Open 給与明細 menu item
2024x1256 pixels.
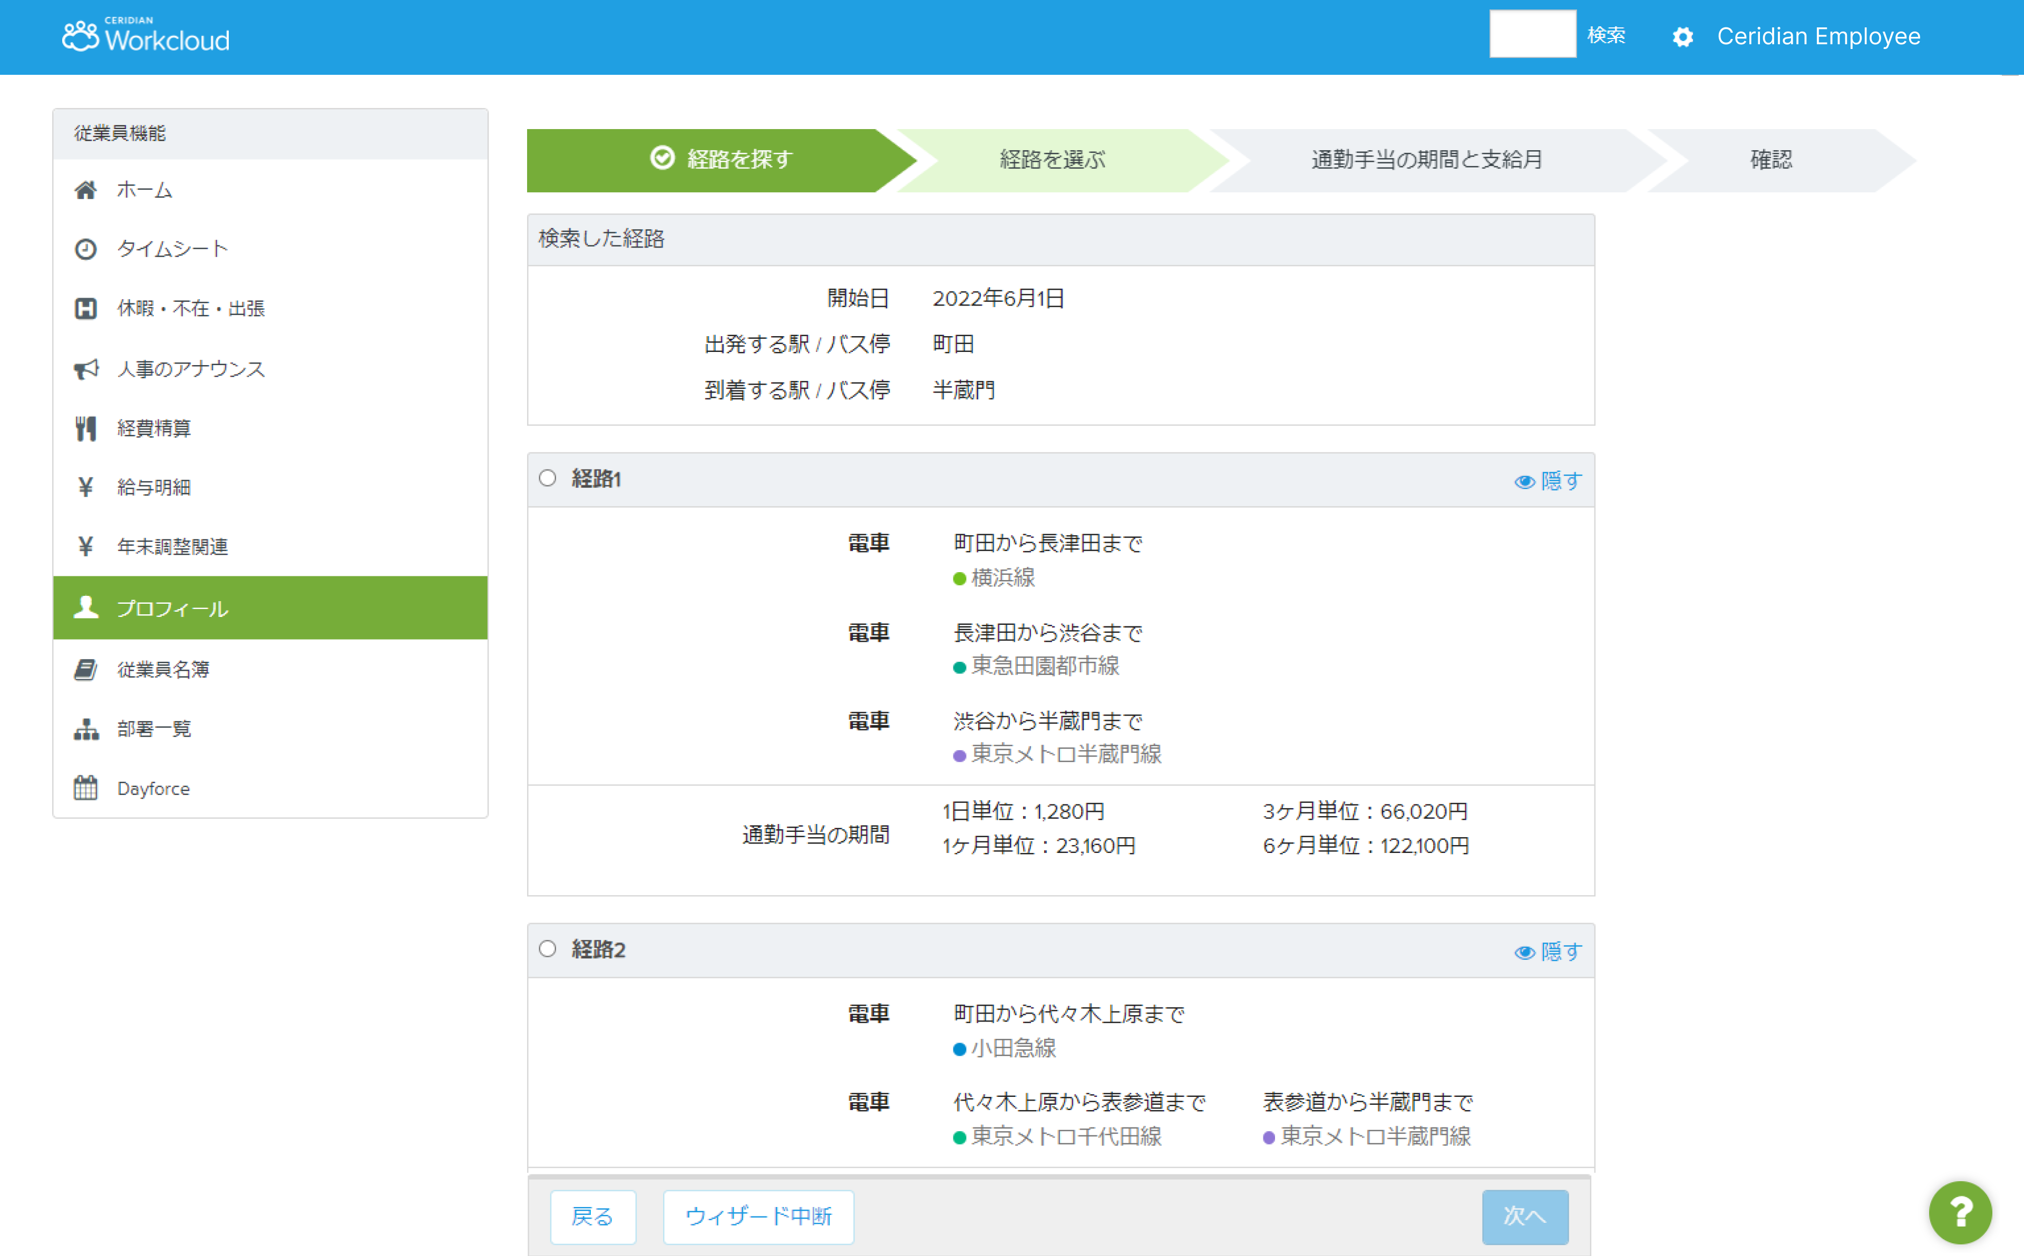[x=154, y=488]
